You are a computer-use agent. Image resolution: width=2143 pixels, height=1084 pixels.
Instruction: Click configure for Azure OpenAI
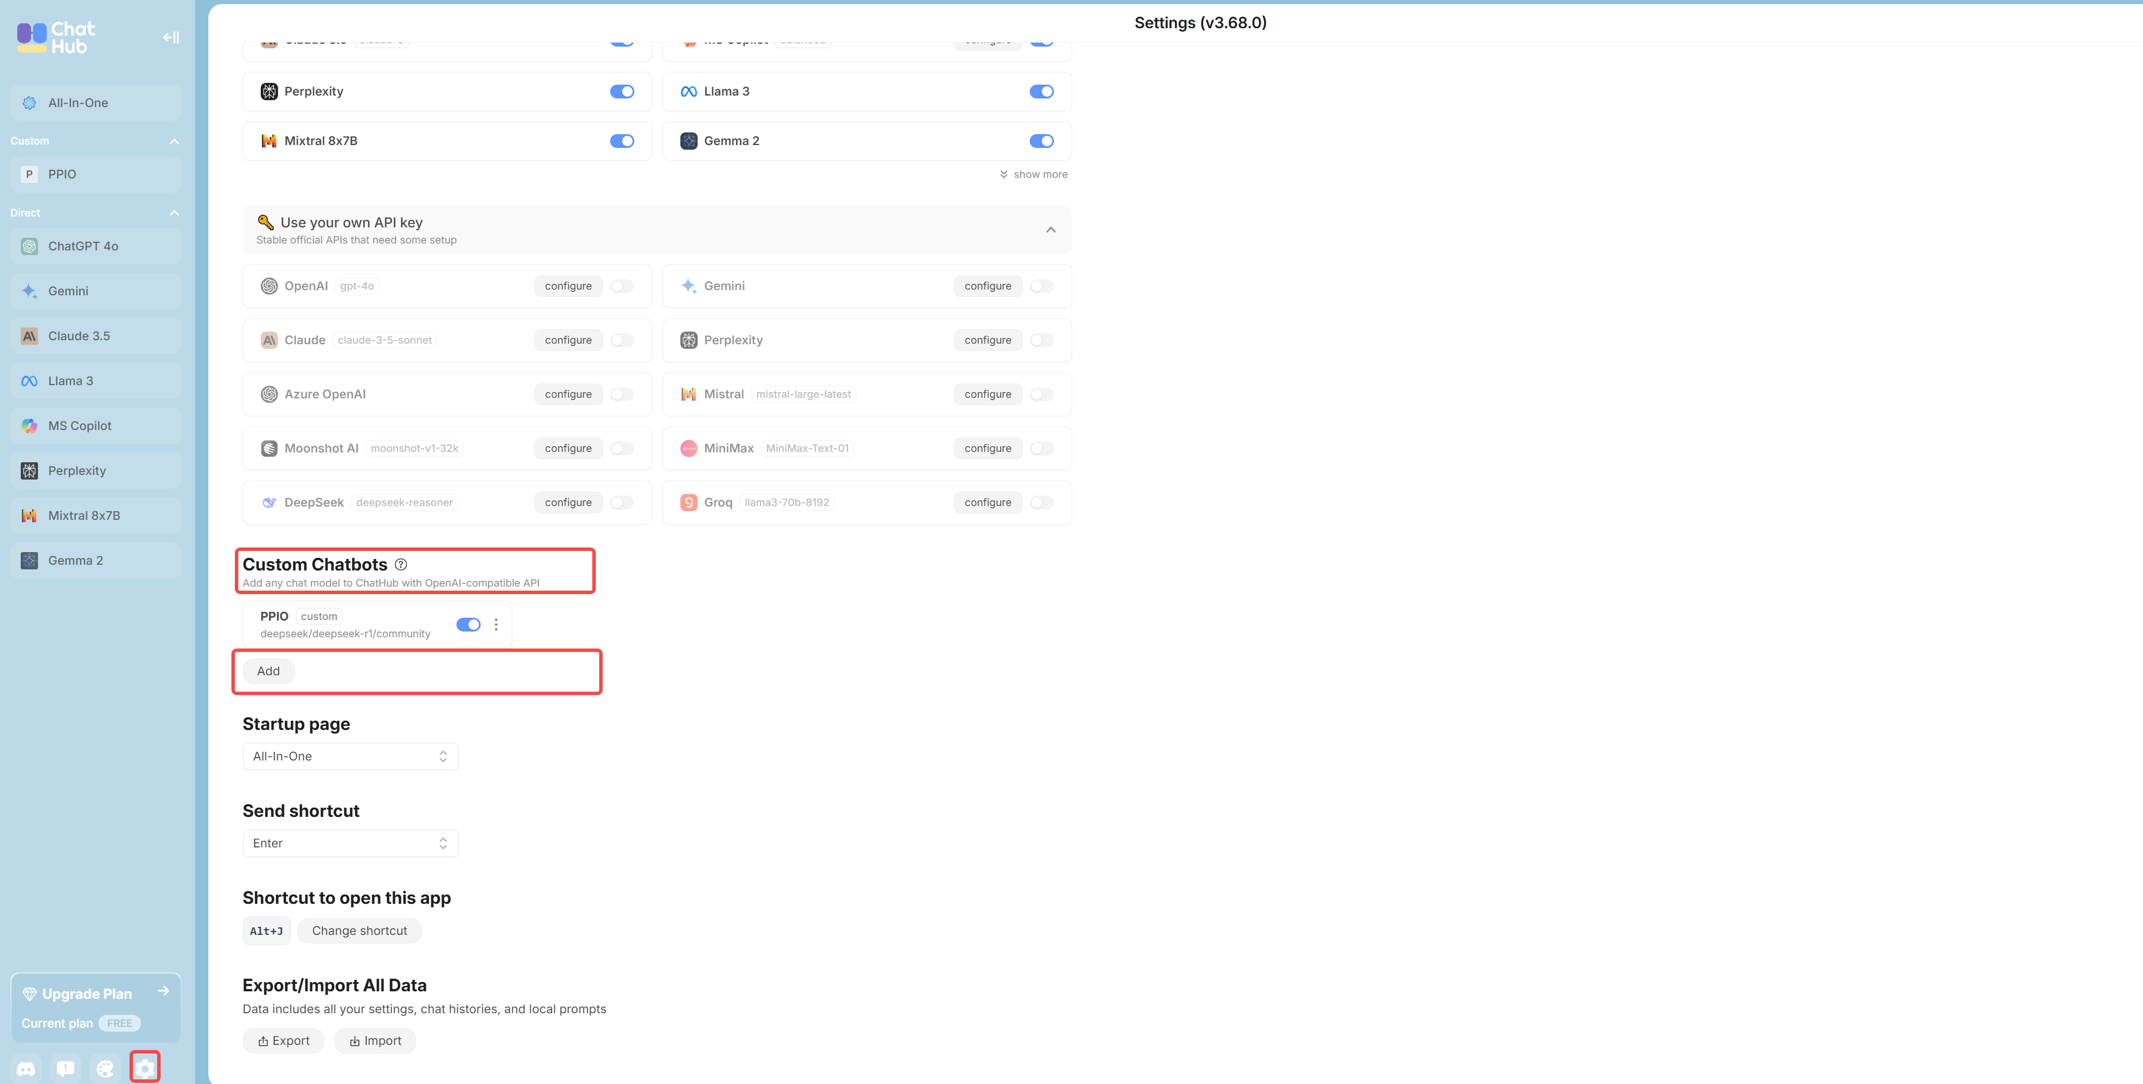tap(568, 394)
